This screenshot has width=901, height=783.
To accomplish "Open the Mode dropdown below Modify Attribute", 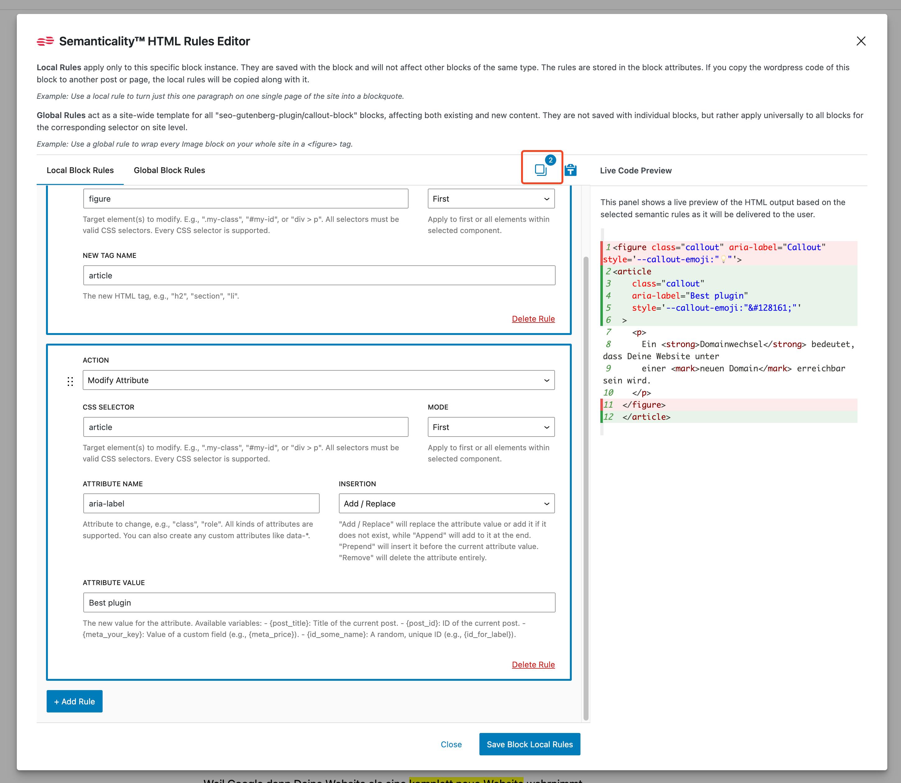I will (491, 427).
